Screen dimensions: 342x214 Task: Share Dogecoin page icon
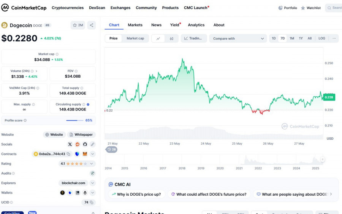click(x=91, y=25)
